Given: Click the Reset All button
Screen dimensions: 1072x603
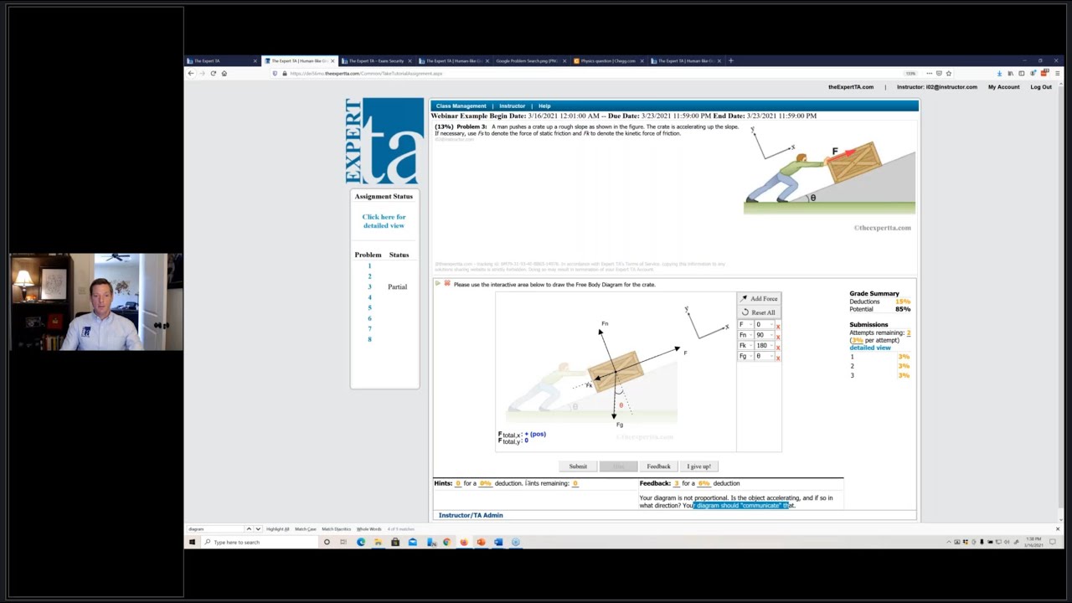Looking at the screenshot, I should tap(759, 312).
